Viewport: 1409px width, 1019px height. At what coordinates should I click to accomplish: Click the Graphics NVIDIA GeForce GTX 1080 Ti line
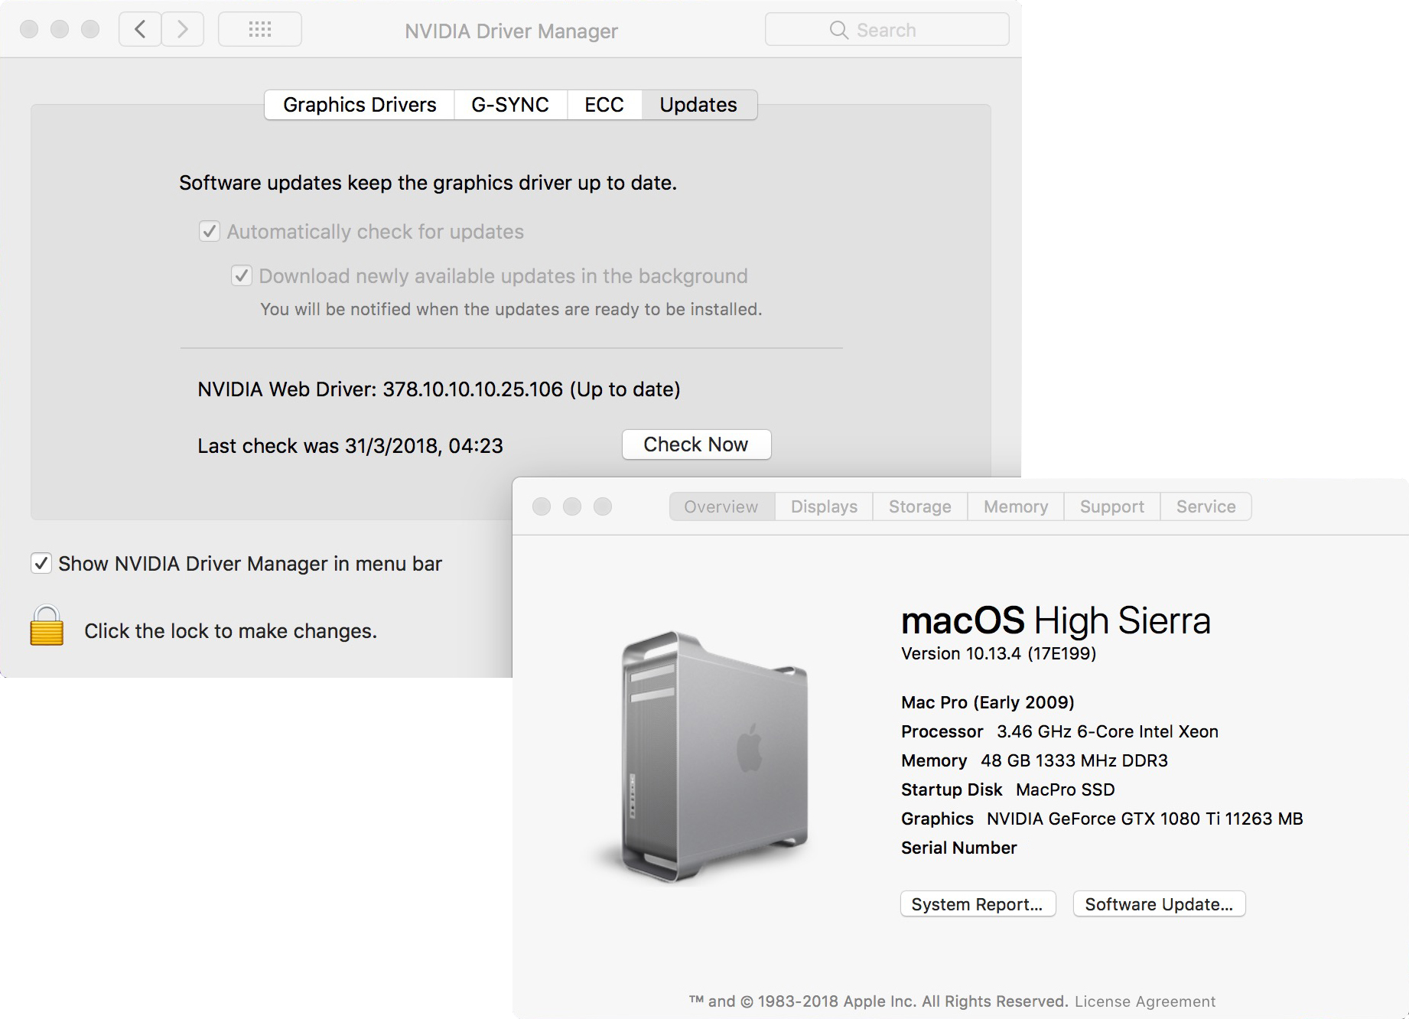pyautogui.click(x=1102, y=819)
